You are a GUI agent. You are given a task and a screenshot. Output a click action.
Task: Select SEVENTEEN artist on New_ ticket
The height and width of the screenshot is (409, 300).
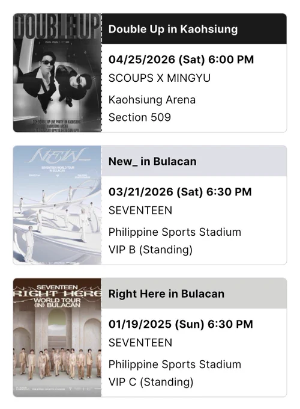pyautogui.click(x=140, y=211)
